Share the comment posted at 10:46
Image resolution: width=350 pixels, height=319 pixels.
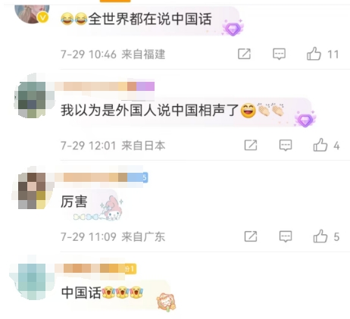[244, 54]
